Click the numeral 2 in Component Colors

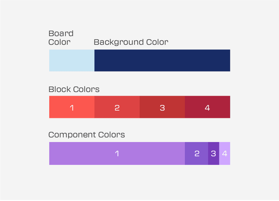197,153
